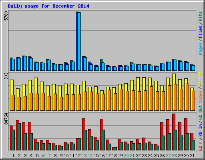Click day label 23 on the x-axis

coord(144,156)
